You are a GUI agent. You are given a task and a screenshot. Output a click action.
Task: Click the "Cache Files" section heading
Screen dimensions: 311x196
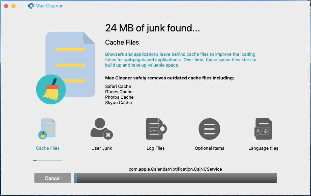[122, 42]
